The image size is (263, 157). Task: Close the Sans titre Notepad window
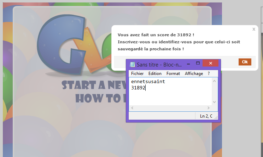(x=211, y=64)
